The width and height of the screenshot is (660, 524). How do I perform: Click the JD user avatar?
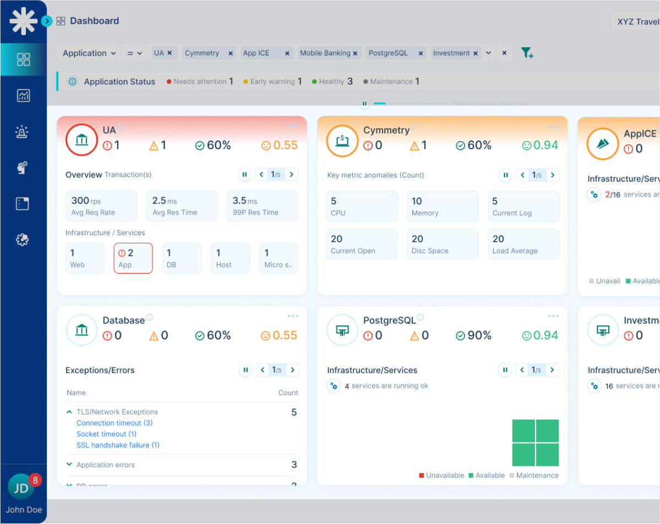click(x=21, y=487)
